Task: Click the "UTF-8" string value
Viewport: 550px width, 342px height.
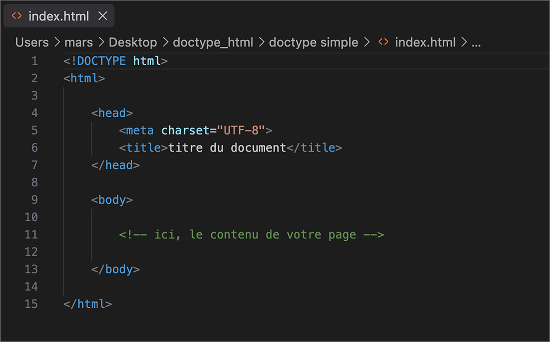Action: pyautogui.click(x=241, y=130)
